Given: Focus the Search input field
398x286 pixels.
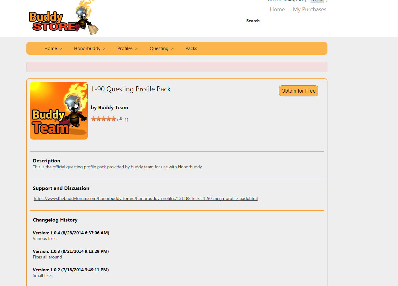Looking at the screenshot, I should (x=294, y=21).
